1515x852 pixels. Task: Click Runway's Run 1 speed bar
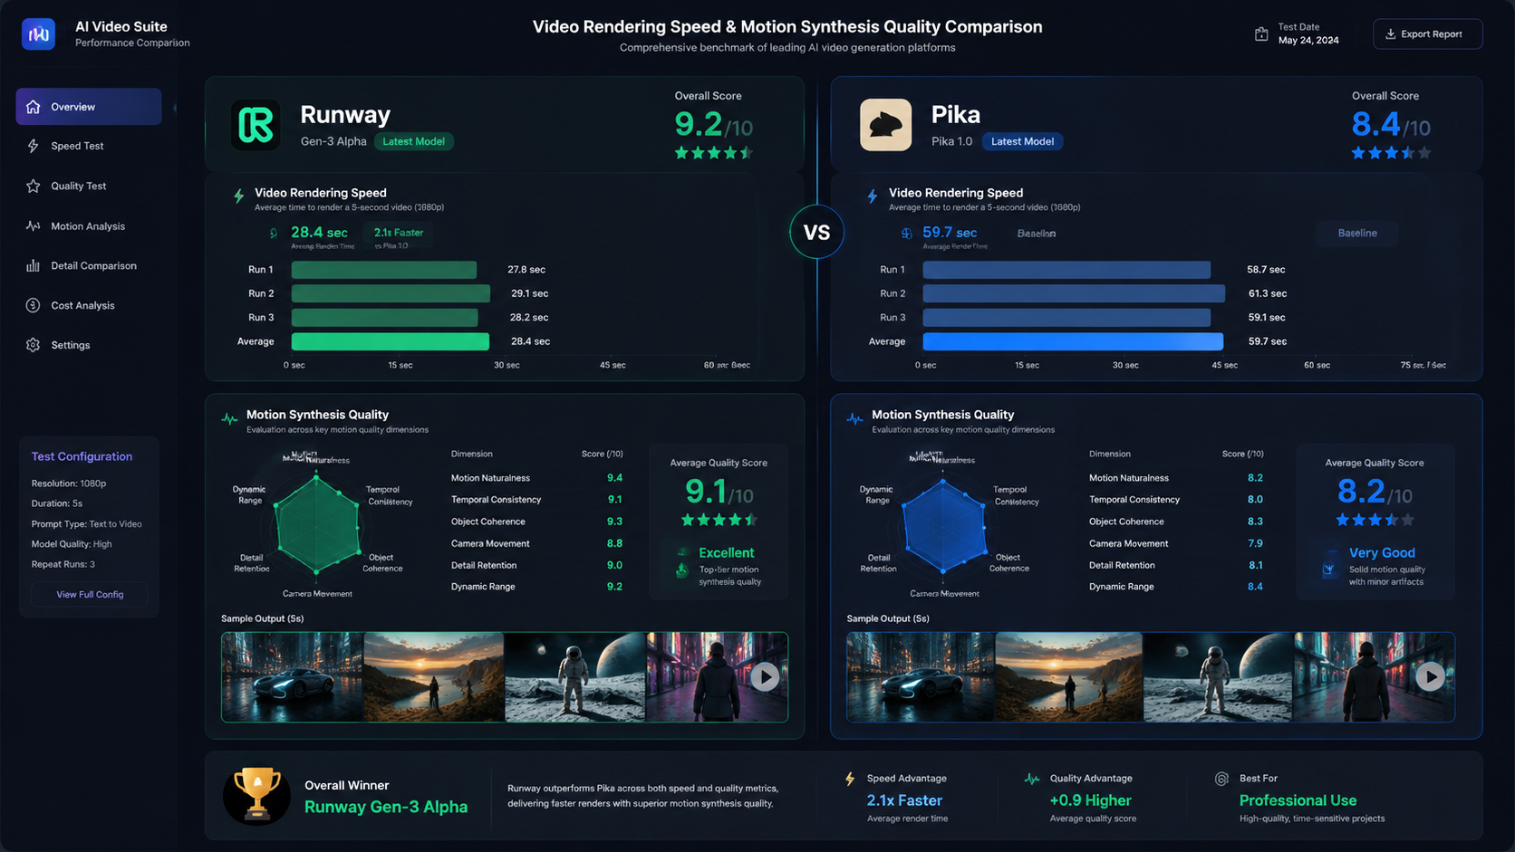tap(383, 270)
